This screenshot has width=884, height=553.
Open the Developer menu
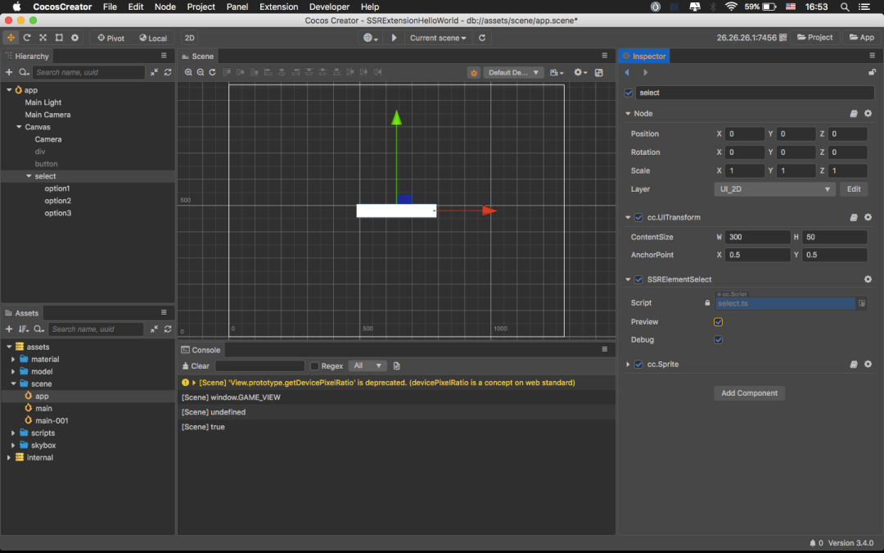329,7
